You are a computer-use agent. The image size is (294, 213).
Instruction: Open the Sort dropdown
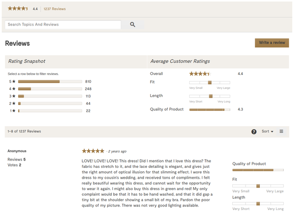pyautogui.click(x=268, y=132)
